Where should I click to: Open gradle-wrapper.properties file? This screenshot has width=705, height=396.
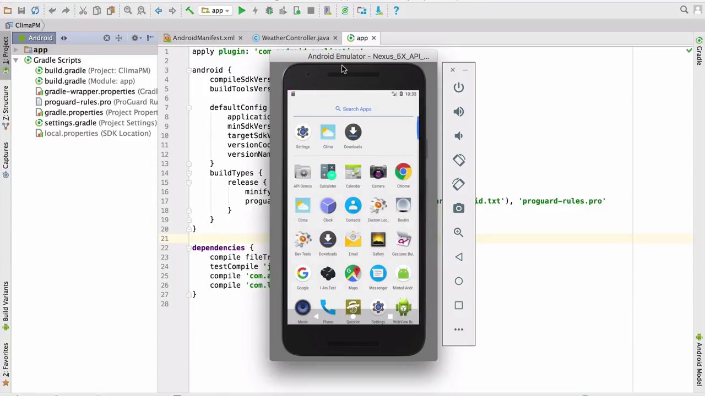tap(96, 91)
